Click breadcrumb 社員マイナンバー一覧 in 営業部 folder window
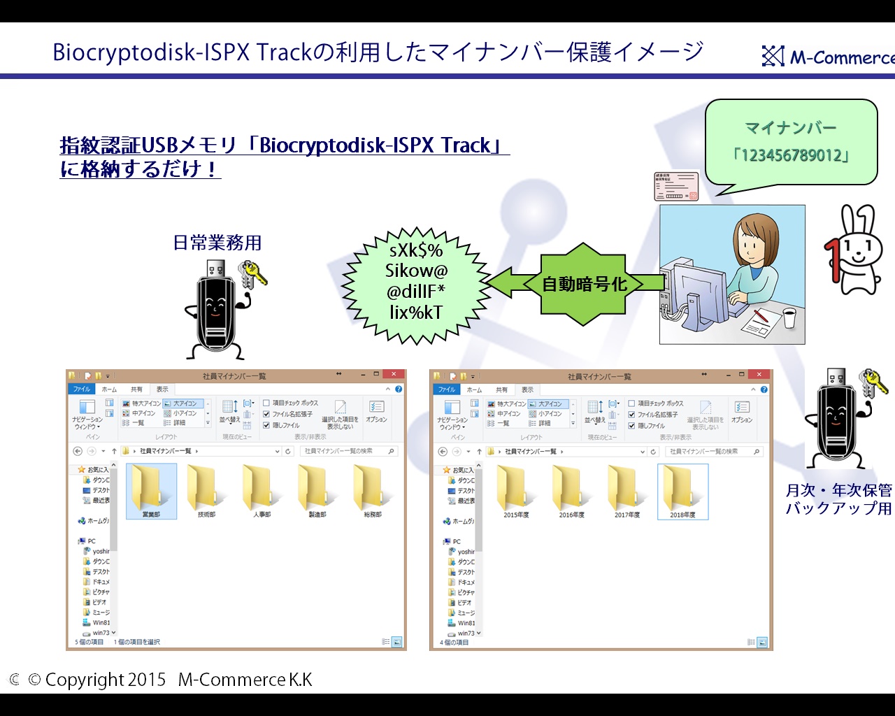Screen dimensions: 895x716 pyautogui.click(x=165, y=451)
